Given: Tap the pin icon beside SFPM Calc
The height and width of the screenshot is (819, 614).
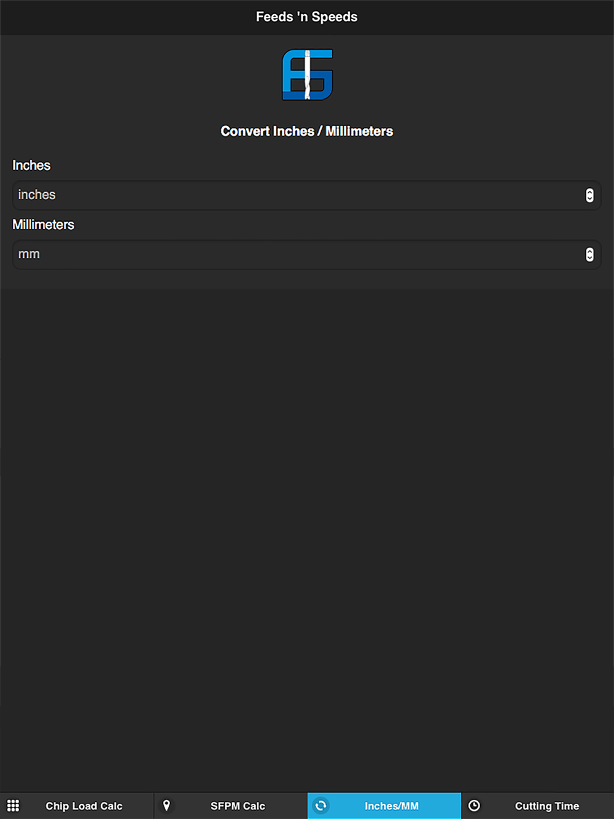Looking at the screenshot, I should click(x=166, y=805).
